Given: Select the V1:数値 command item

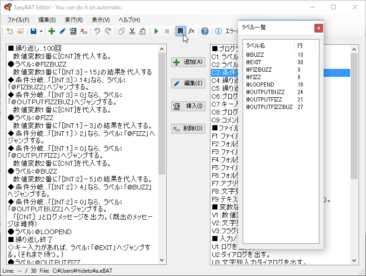Looking at the screenshot, I should click(224, 215).
